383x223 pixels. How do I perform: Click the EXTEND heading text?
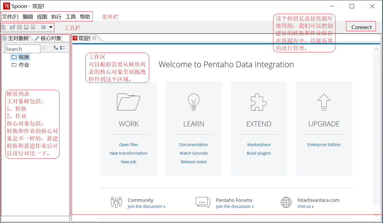tap(259, 124)
